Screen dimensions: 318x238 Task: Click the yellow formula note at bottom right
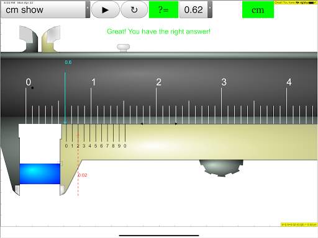[x=299, y=224]
